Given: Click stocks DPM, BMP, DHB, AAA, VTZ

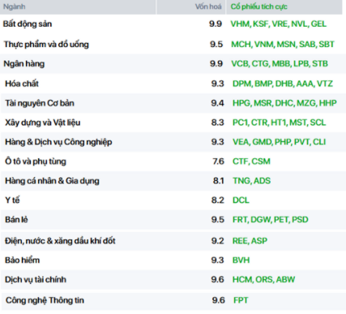Looking at the screenshot, I should tap(283, 84).
